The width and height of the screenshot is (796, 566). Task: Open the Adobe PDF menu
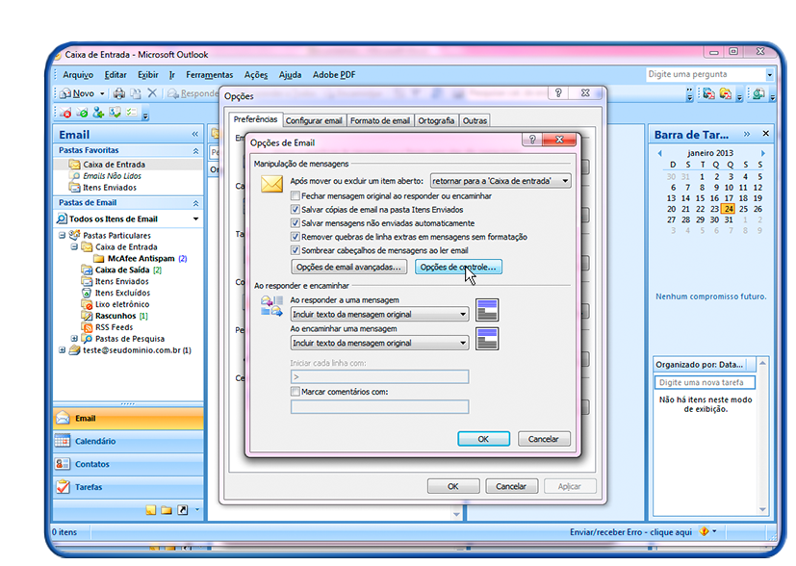click(x=334, y=75)
